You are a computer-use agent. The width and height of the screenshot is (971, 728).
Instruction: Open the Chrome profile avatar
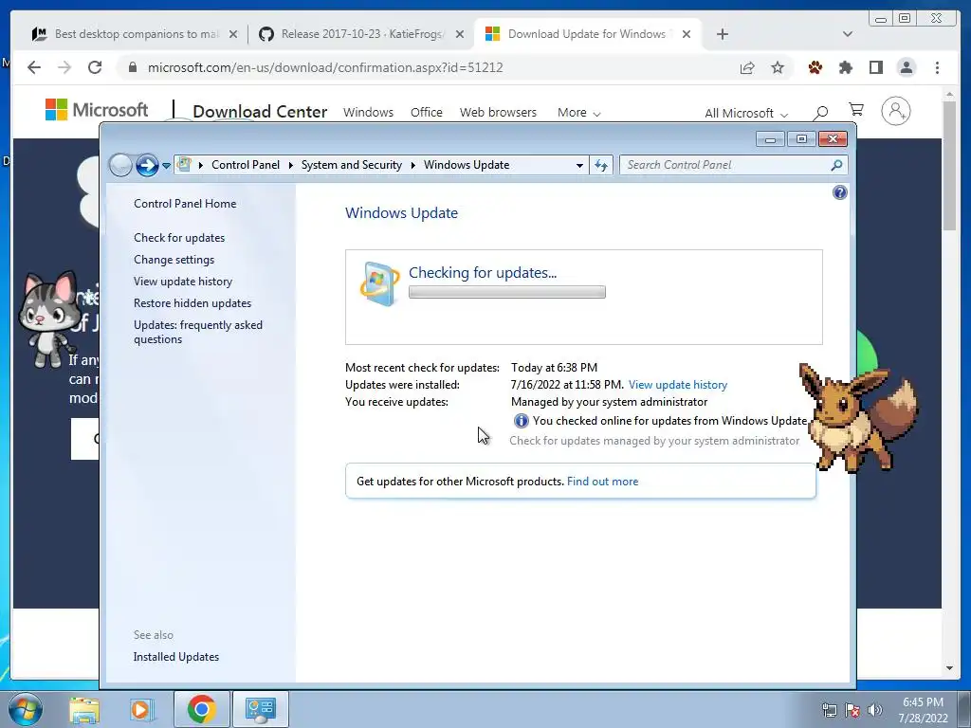(x=906, y=67)
